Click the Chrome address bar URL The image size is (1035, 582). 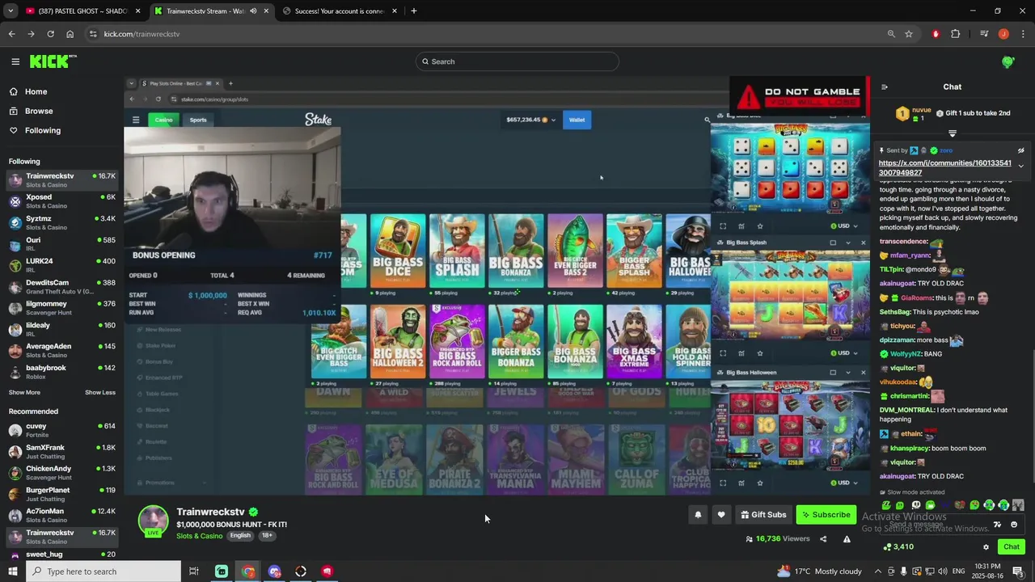tap(142, 34)
